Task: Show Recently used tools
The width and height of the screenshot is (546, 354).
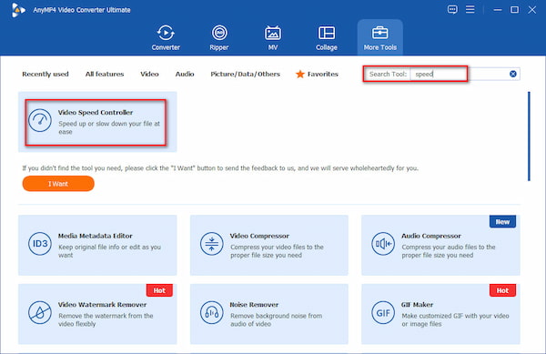Action: 45,74
